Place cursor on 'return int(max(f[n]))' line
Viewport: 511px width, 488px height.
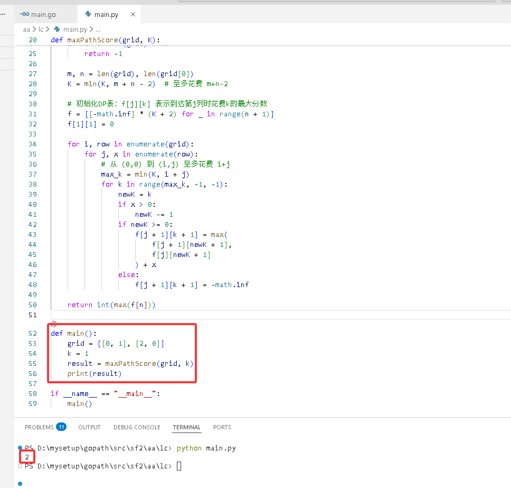[x=111, y=305]
